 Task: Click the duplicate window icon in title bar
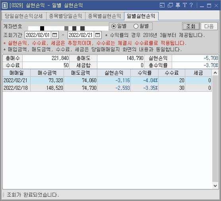pyautogui.click(x=170, y=5)
